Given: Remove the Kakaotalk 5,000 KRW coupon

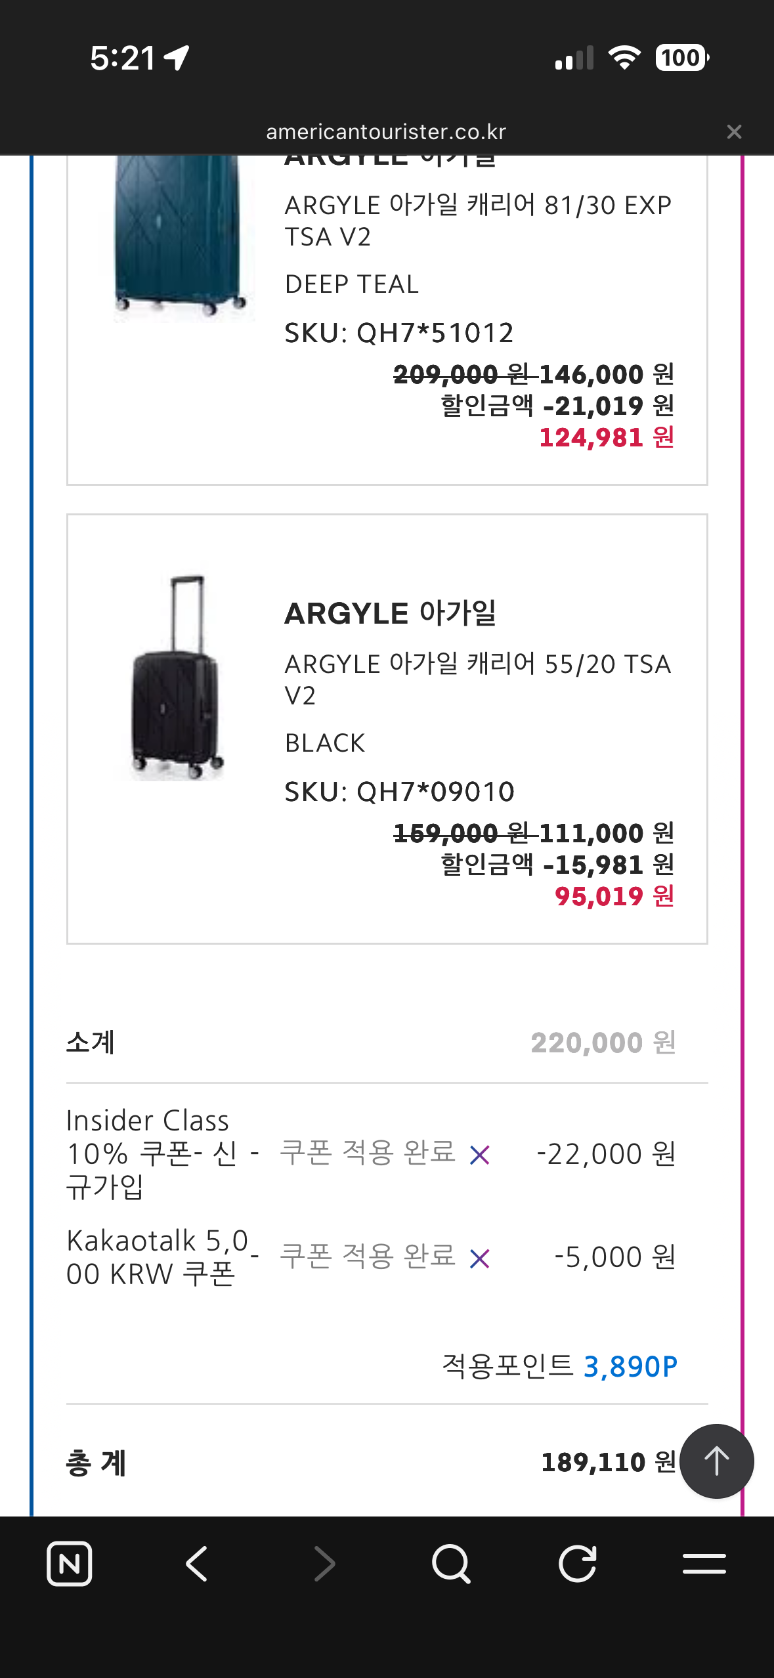Looking at the screenshot, I should tap(480, 1258).
